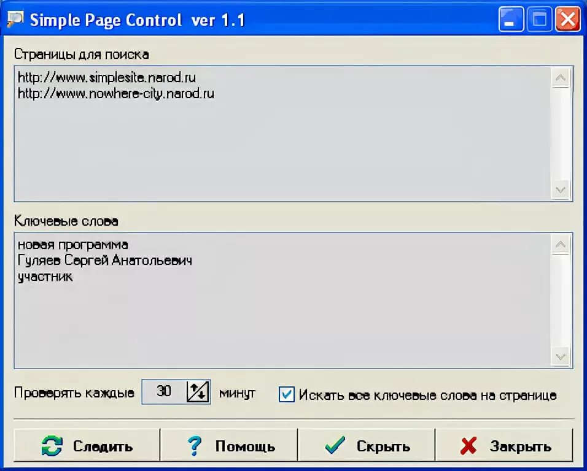Open help via the Помощь button
The image size is (587, 471).
coord(229,446)
